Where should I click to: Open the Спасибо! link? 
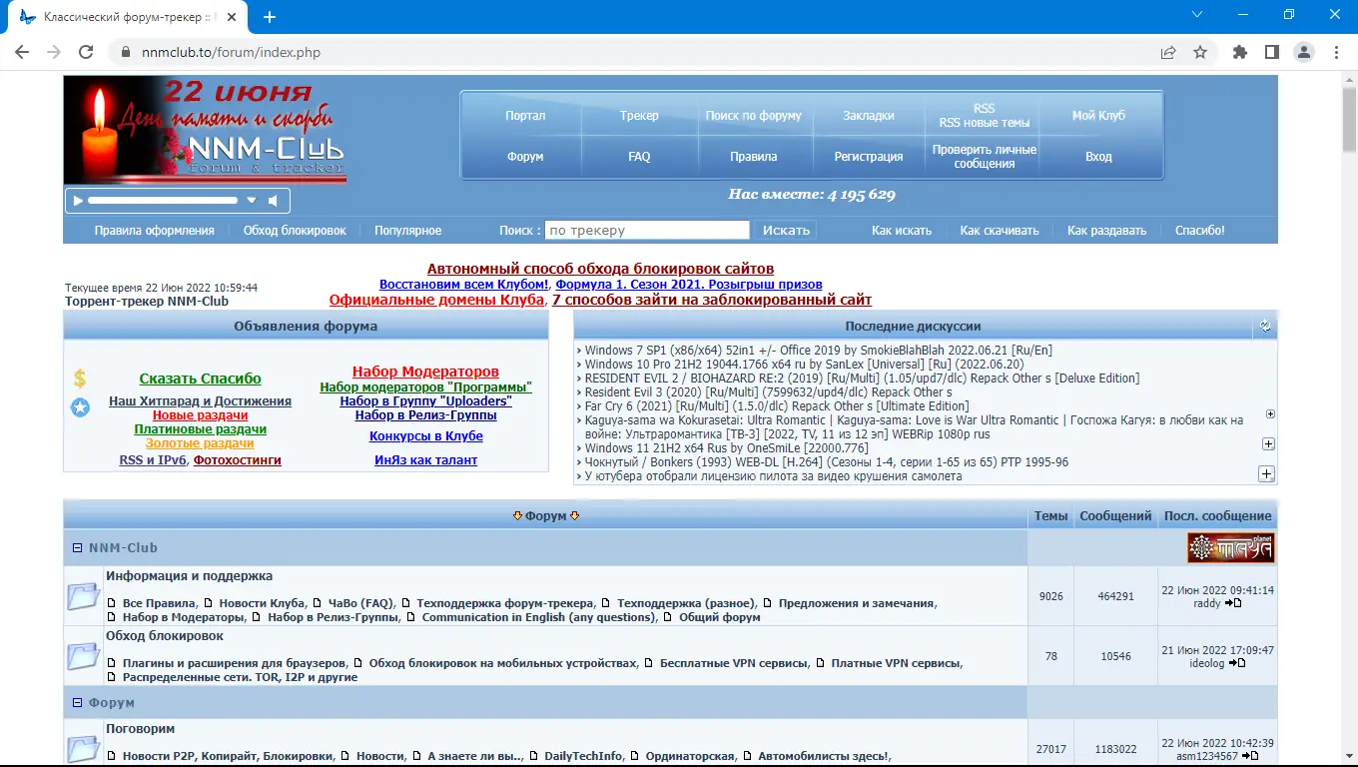(1200, 231)
